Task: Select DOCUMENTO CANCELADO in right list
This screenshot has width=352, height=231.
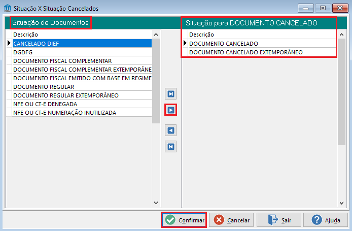Action: coord(262,43)
